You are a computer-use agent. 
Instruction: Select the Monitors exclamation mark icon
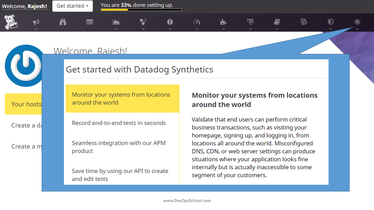pyautogui.click(x=170, y=22)
